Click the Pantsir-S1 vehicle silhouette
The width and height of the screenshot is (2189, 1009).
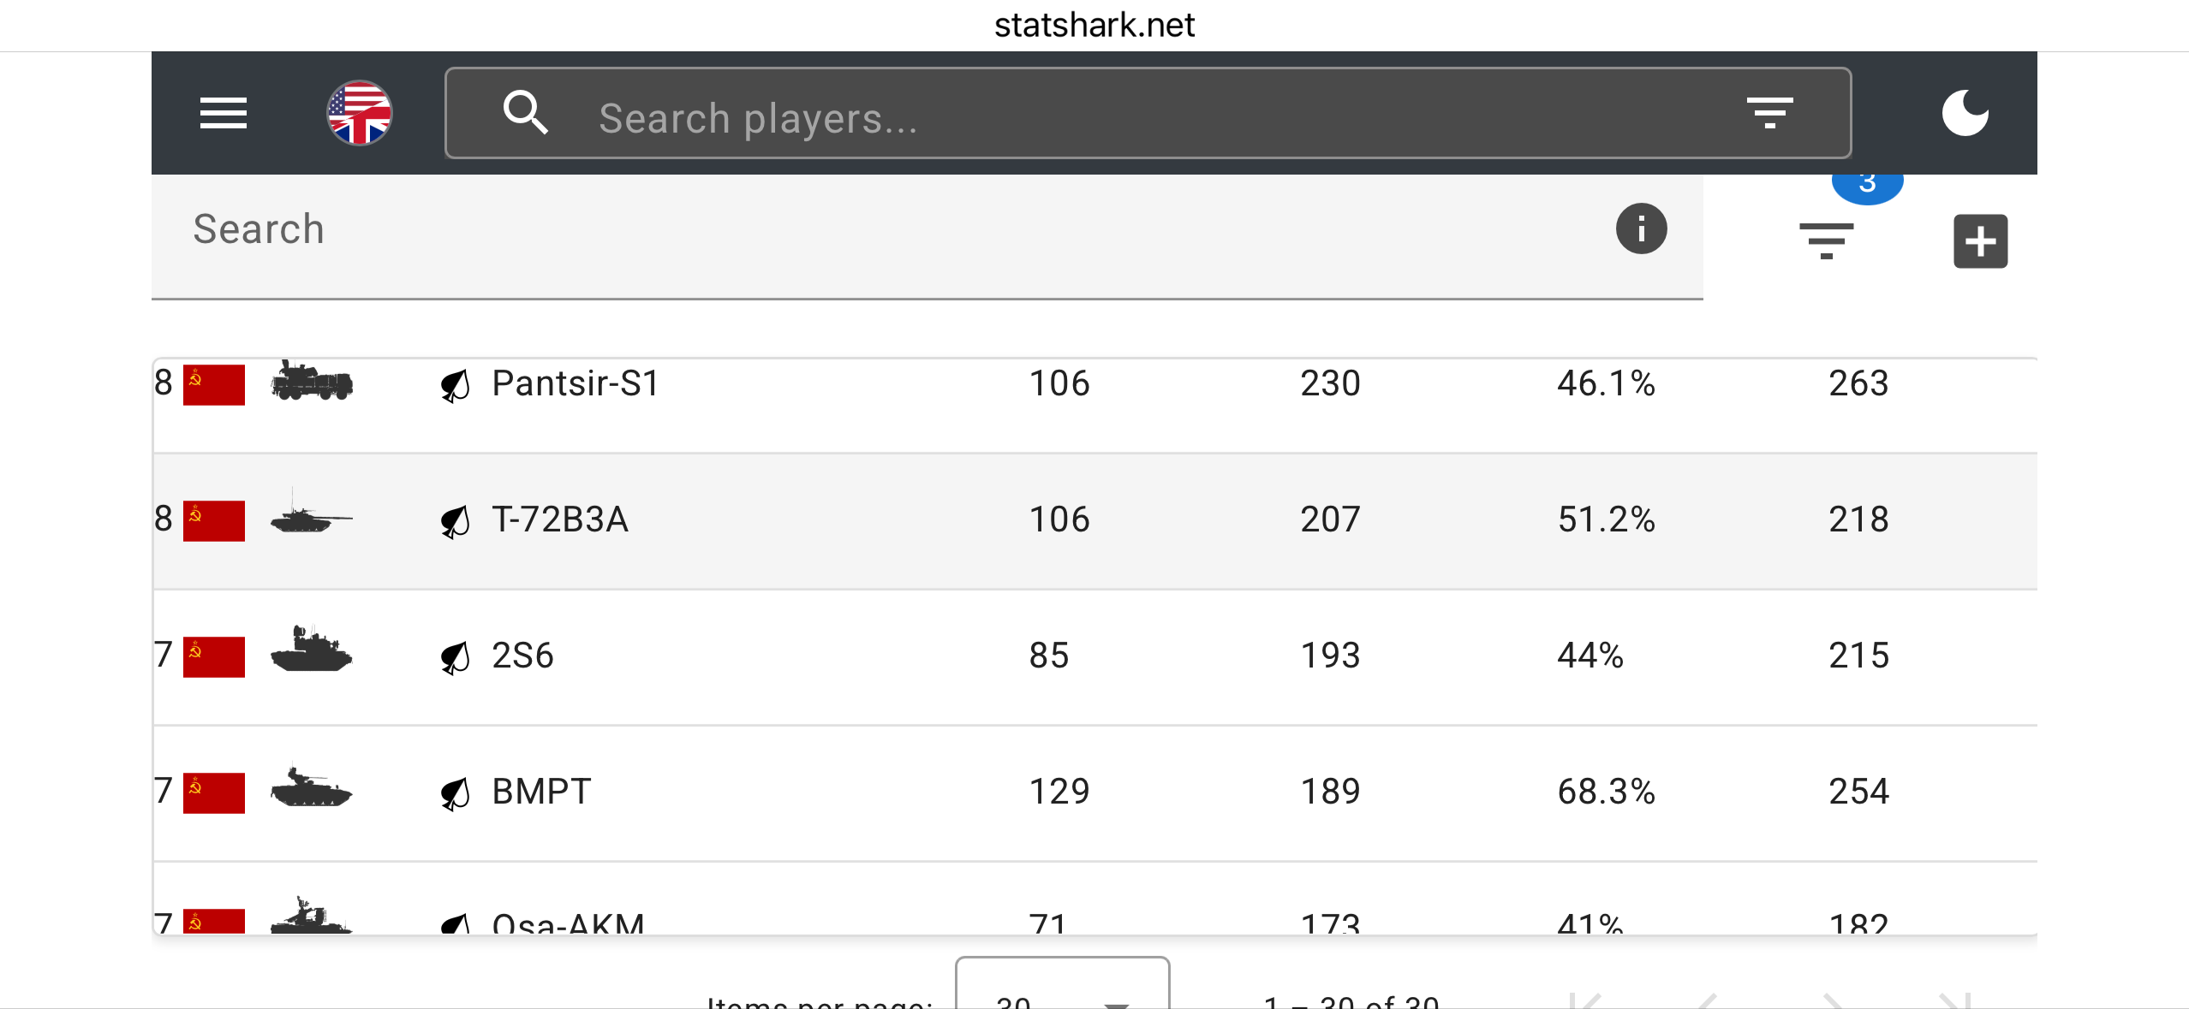click(x=311, y=382)
